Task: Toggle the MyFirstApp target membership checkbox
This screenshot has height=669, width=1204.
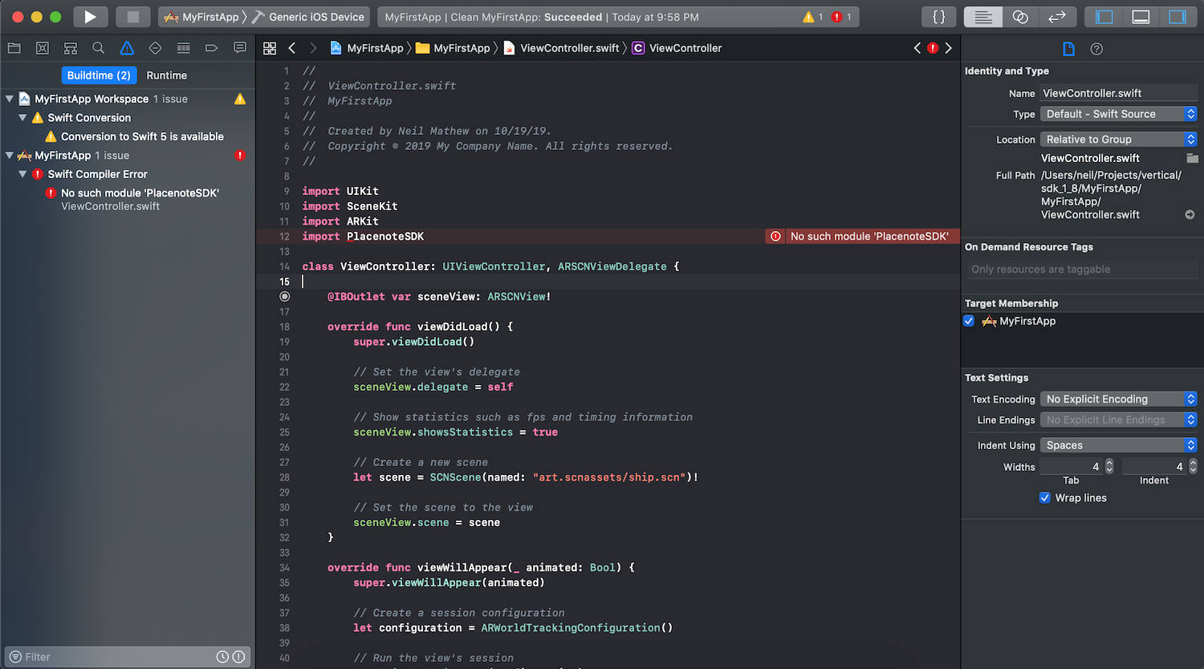Action: click(969, 321)
